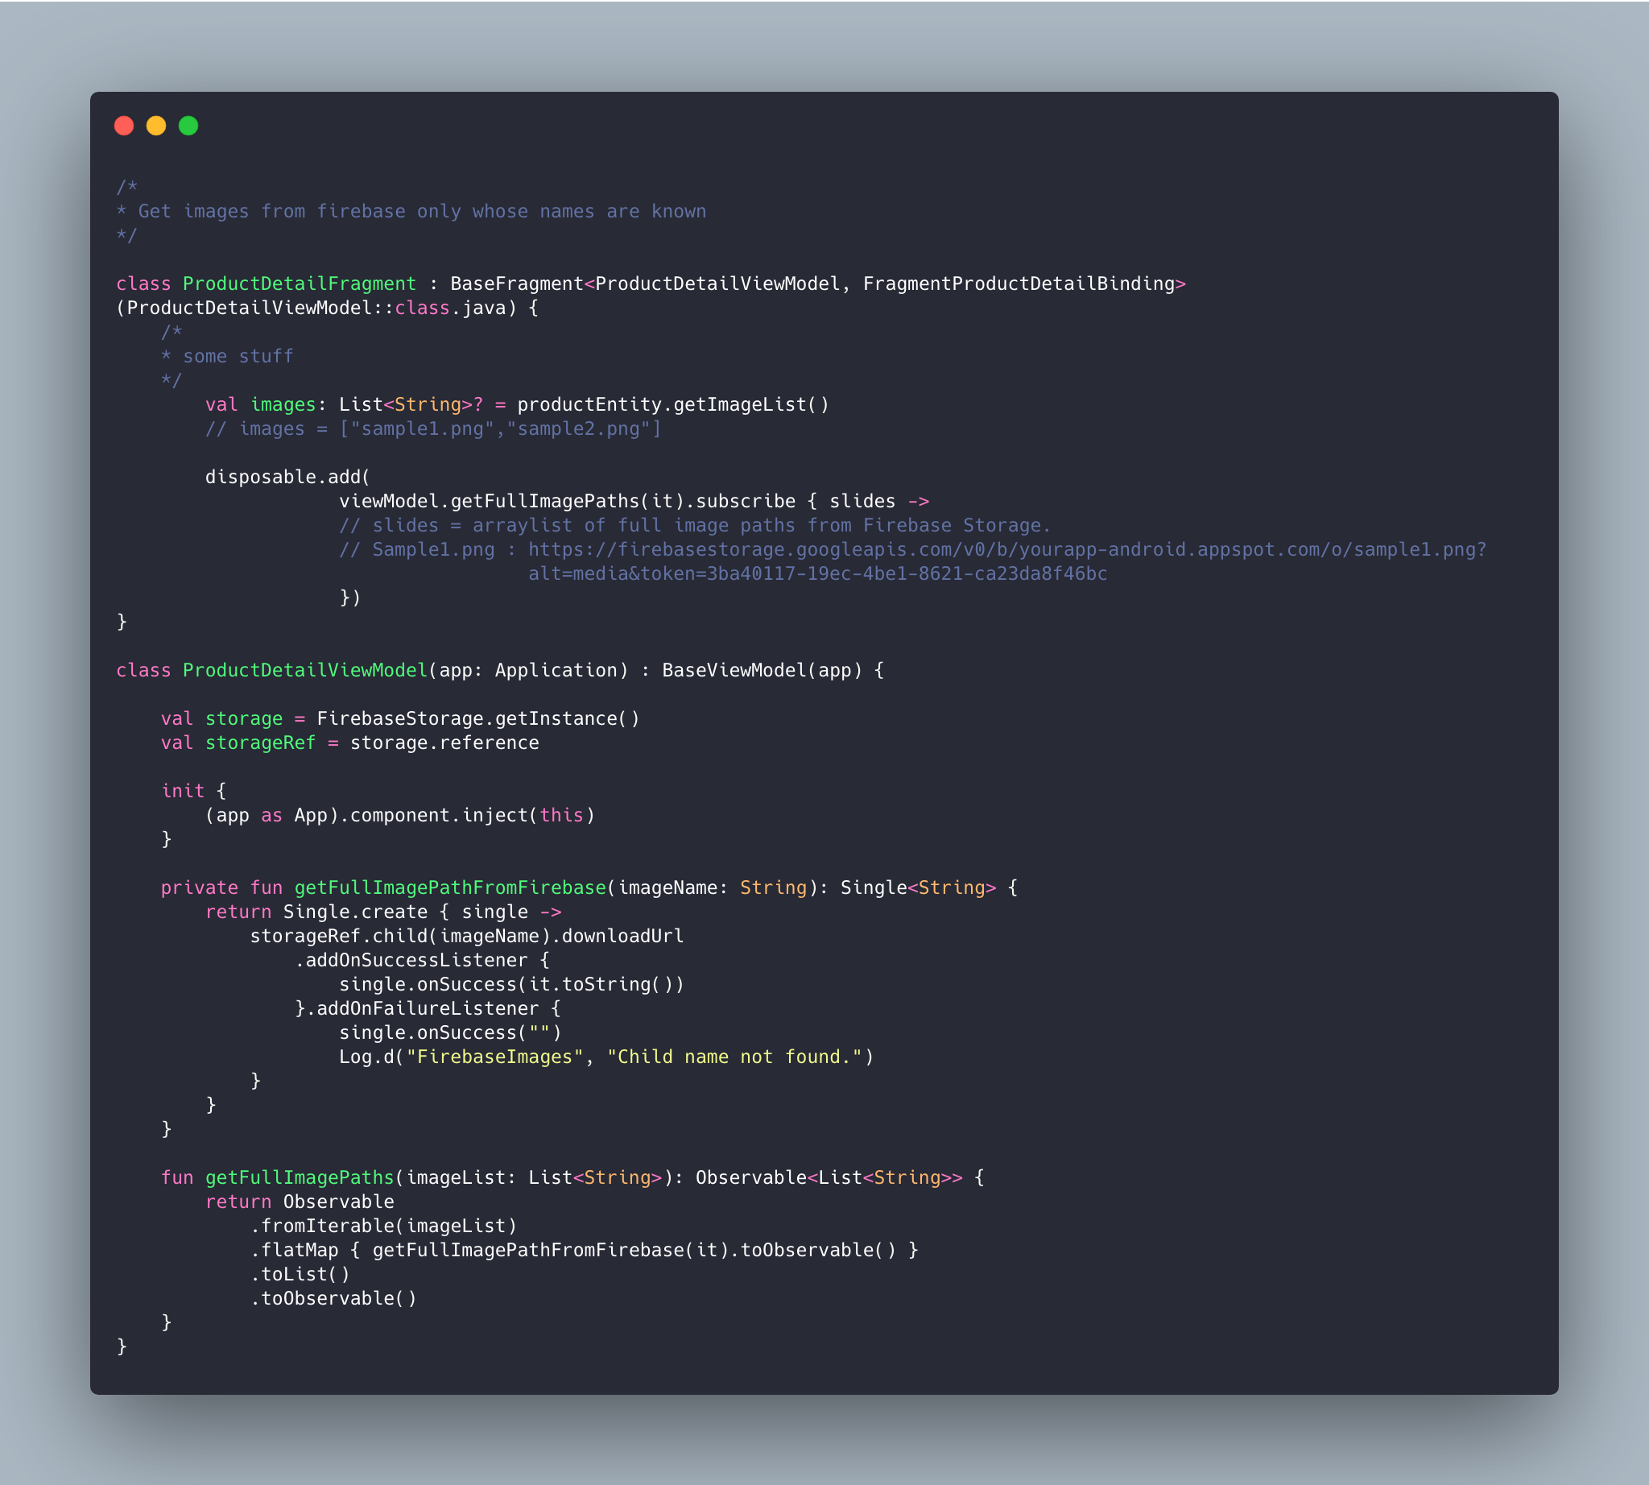Click the getFullImagePathFromFirebase function name
This screenshot has width=1649, height=1485.
(449, 887)
